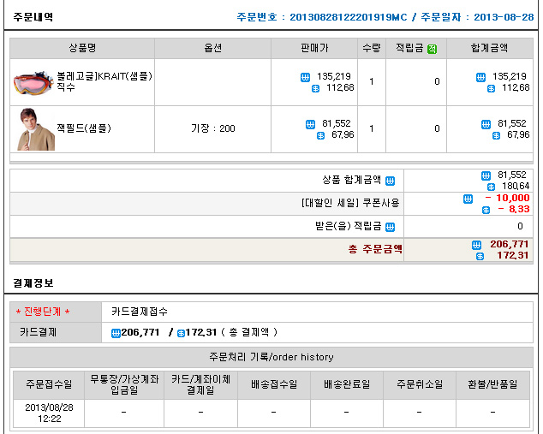This screenshot has width=543, height=434.
Task: Click dollar icon beside red -8,33 coupon amount
Action: (485, 210)
